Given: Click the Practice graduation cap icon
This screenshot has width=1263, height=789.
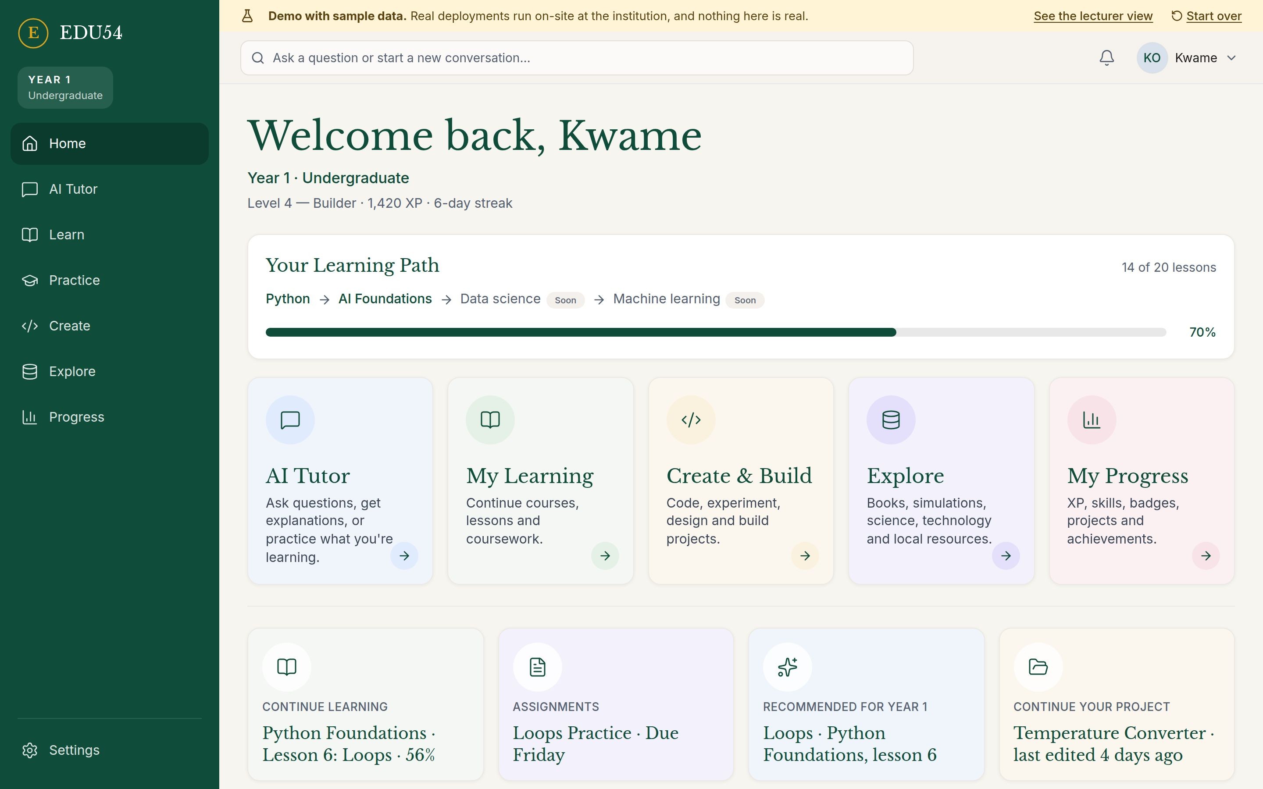Looking at the screenshot, I should (30, 280).
